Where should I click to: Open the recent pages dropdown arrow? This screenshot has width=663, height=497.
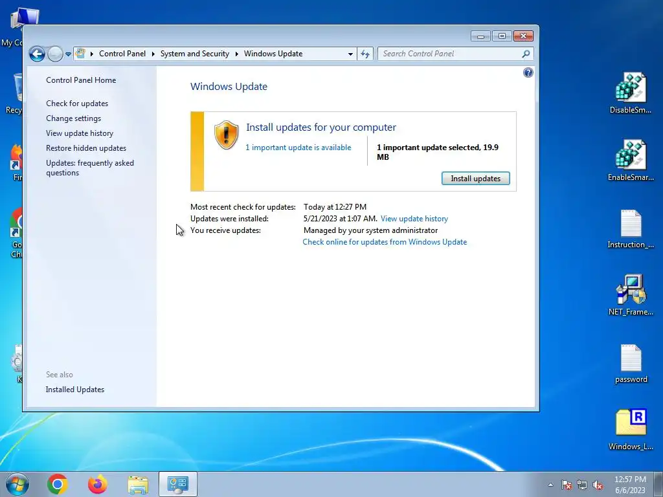pyautogui.click(x=68, y=54)
